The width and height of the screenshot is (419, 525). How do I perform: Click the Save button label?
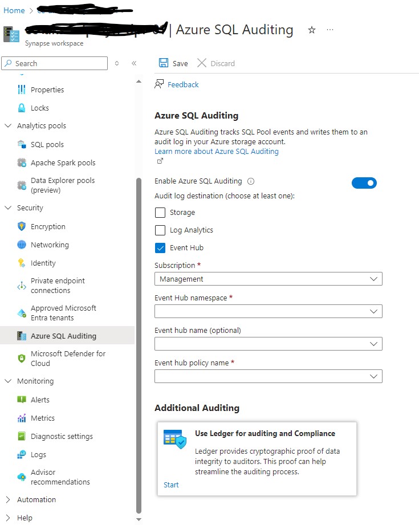point(180,64)
